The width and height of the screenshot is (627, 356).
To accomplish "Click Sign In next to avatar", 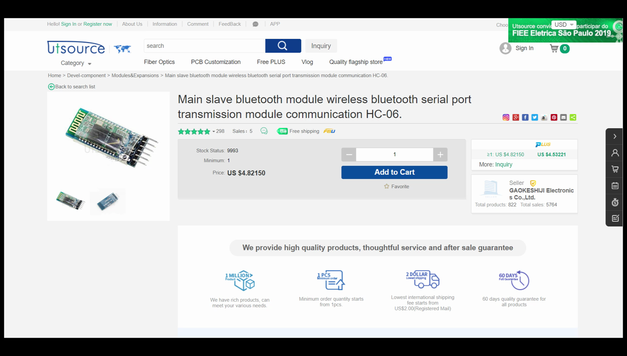I will (524, 48).
